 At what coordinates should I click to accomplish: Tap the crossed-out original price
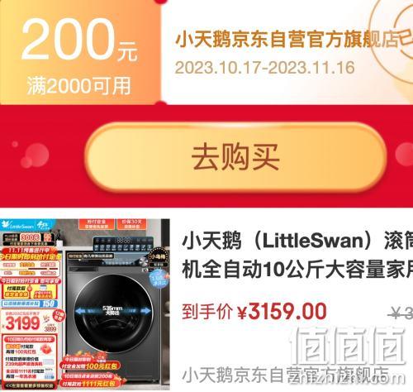pyautogui.click(x=401, y=313)
